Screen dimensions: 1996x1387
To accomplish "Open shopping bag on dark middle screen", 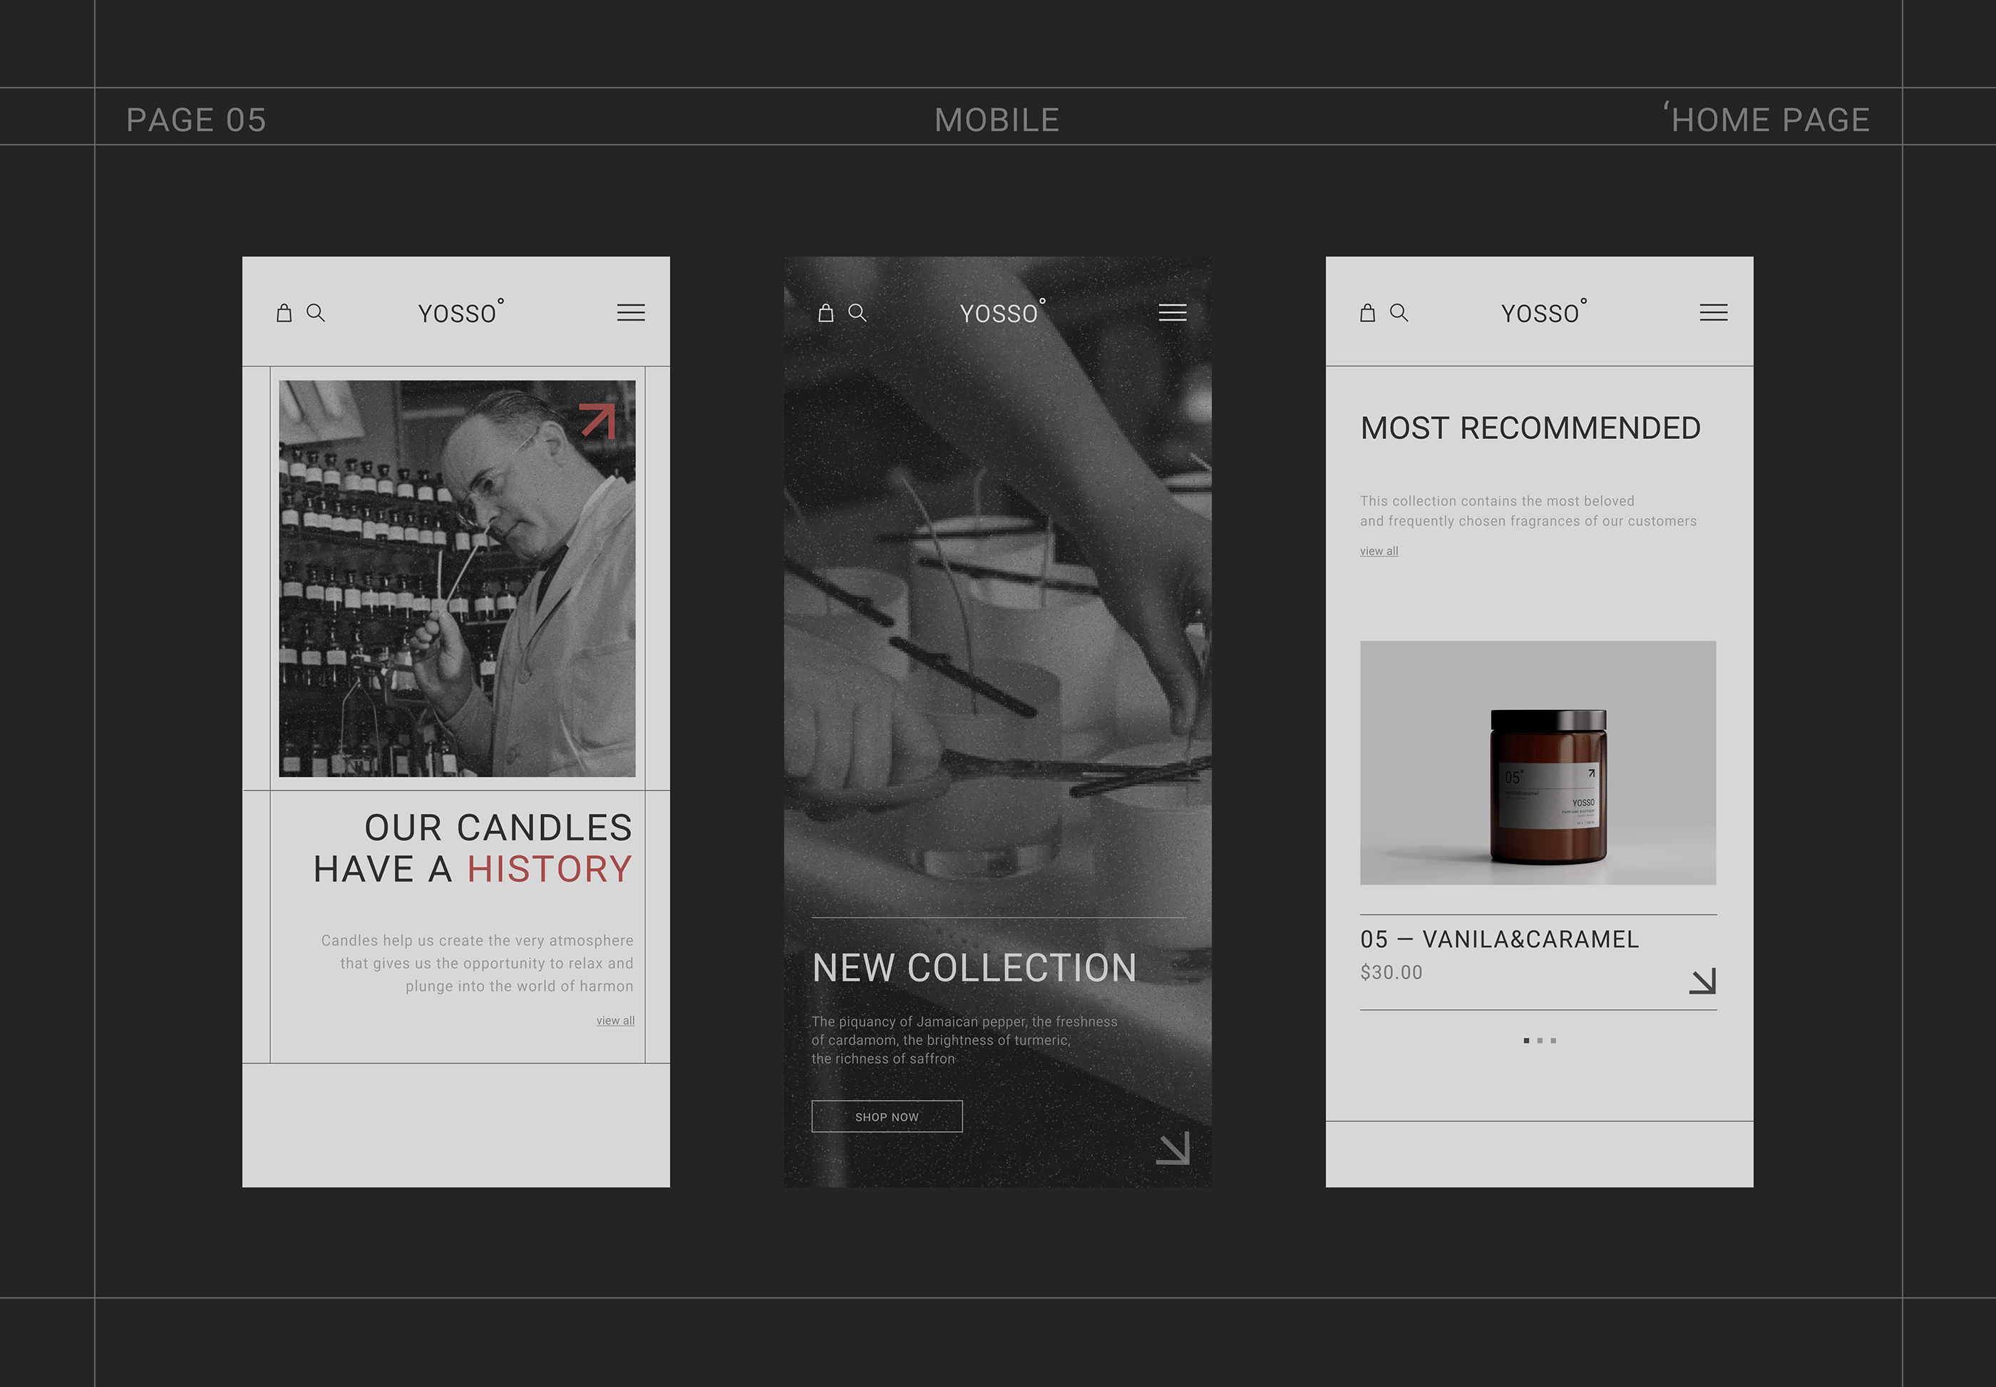I will 825,313.
